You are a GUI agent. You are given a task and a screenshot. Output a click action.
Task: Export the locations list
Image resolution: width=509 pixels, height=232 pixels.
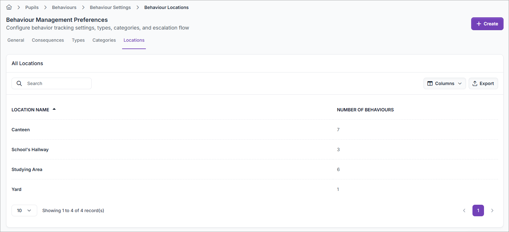[x=483, y=83]
